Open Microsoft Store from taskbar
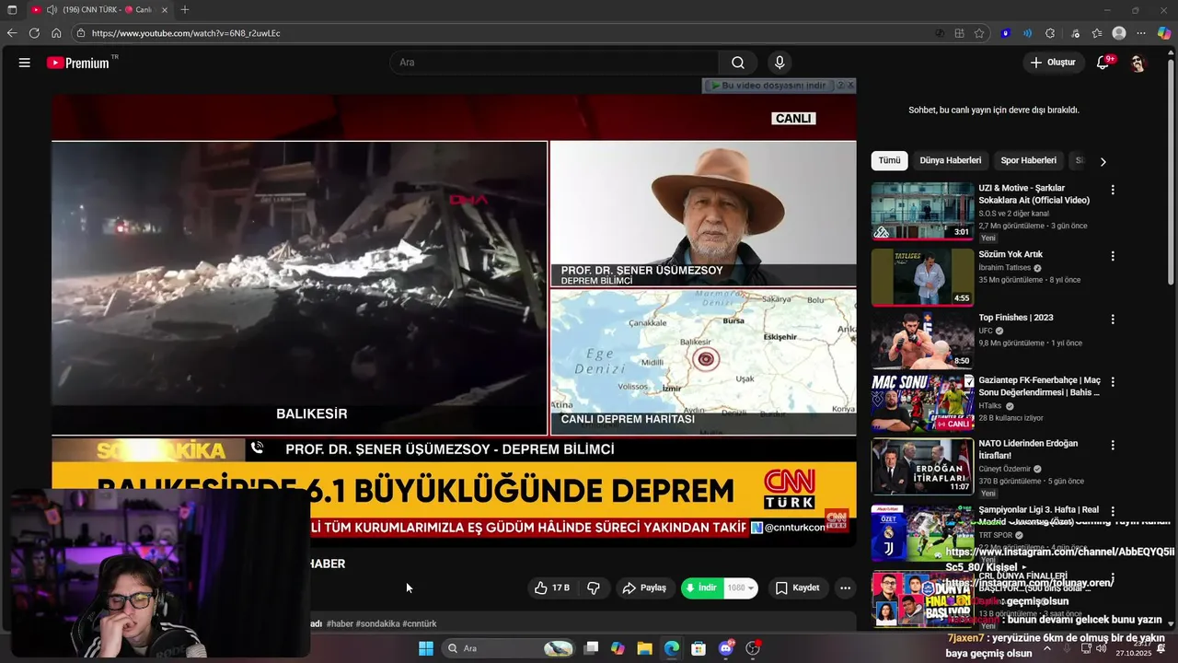This screenshot has width=1178, height=663. (x=699, y=648)
